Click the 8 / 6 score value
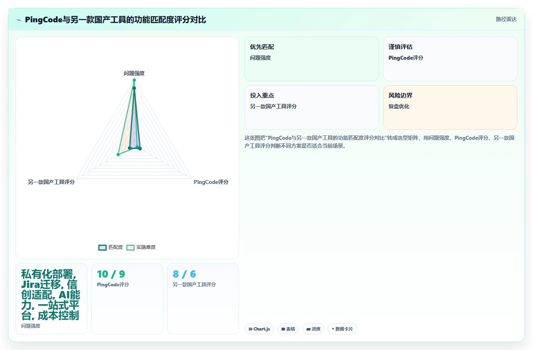This screenshot has height=350, width=533. tap(184, 274)
